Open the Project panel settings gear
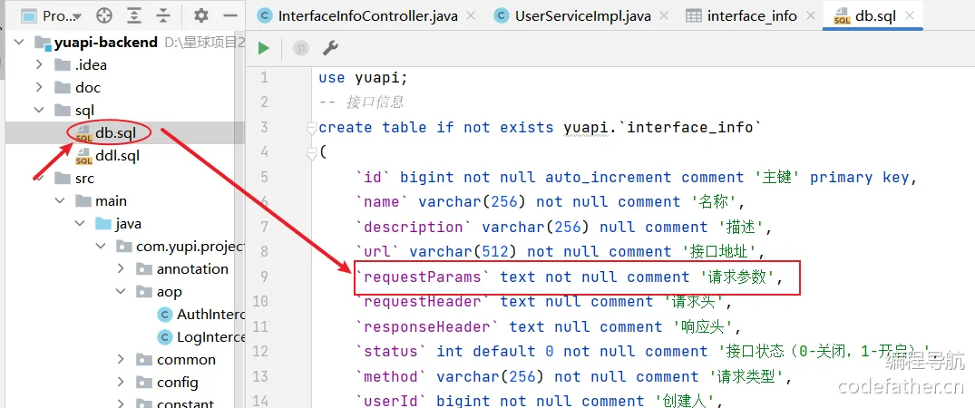Viewport: 975px width, 408px height. (200, 15)
